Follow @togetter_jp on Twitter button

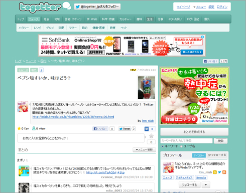[97, 7]
